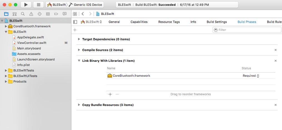The width and height of the screenshot is (282, 130).
Task: Add a new build phase
Action: click(x=75, y=30)
